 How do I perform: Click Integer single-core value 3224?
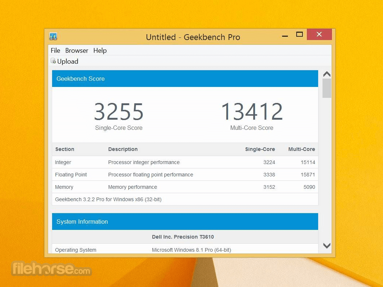coord(269,162)
